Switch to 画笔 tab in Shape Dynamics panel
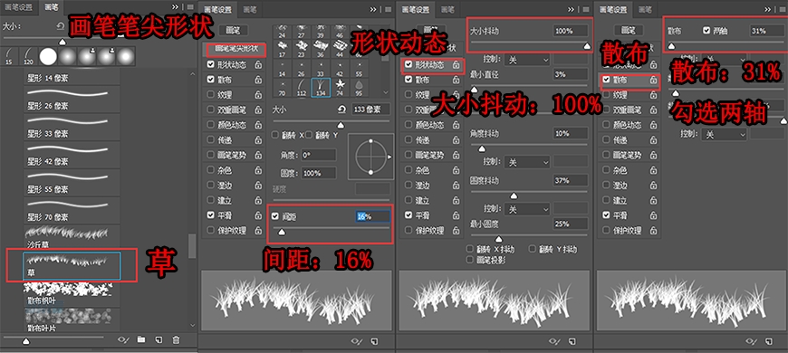The image size is (788, 353). (x=447, y=10)
